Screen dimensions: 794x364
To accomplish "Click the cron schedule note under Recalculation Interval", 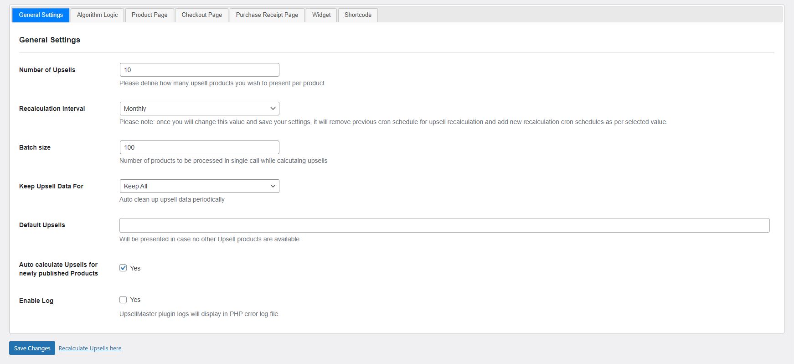I will click(x=393, y=122).
